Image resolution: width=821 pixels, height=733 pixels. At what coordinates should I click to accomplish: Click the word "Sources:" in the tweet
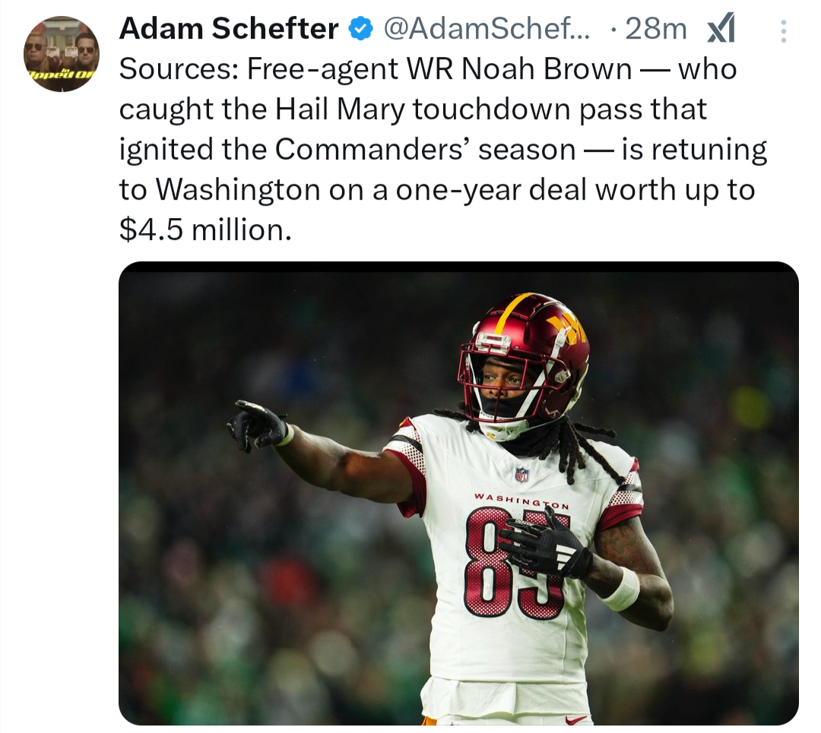pos(179,69)
